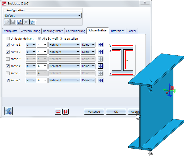Viewport: 184px width, 156px height.
Task: Open Kante 4 Kehlnaht weld type dropdown
Action: point(64,66)
